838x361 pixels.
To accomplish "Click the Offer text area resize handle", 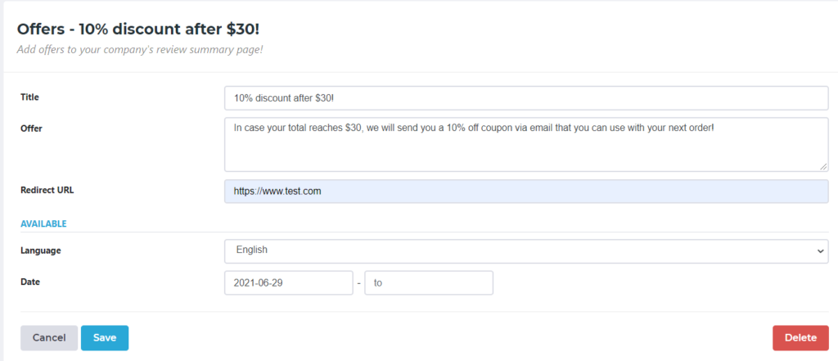I will pyautogui.click(x=824, y=167).
